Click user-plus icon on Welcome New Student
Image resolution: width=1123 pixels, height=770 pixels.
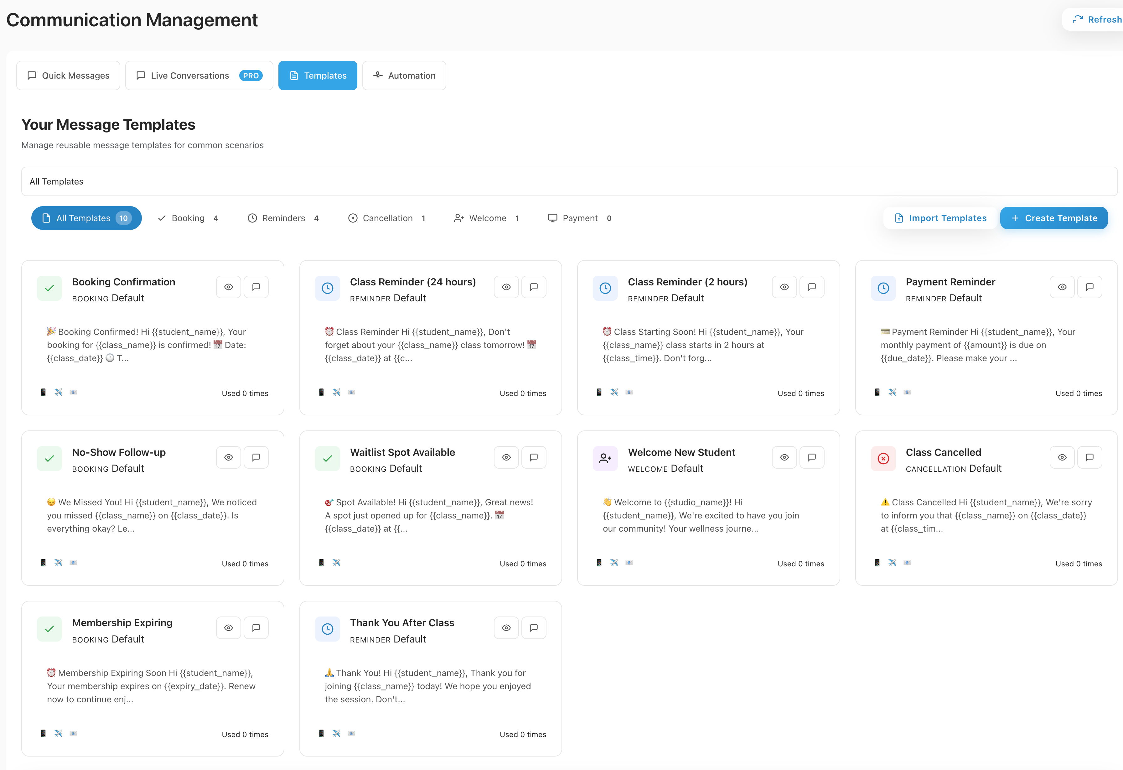coord(605,459)
